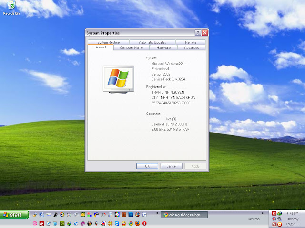Image resolution: width=305 pixels, height=228 pixels.
Task: Click the pink round quick launch icon
Action: point(35,223)
